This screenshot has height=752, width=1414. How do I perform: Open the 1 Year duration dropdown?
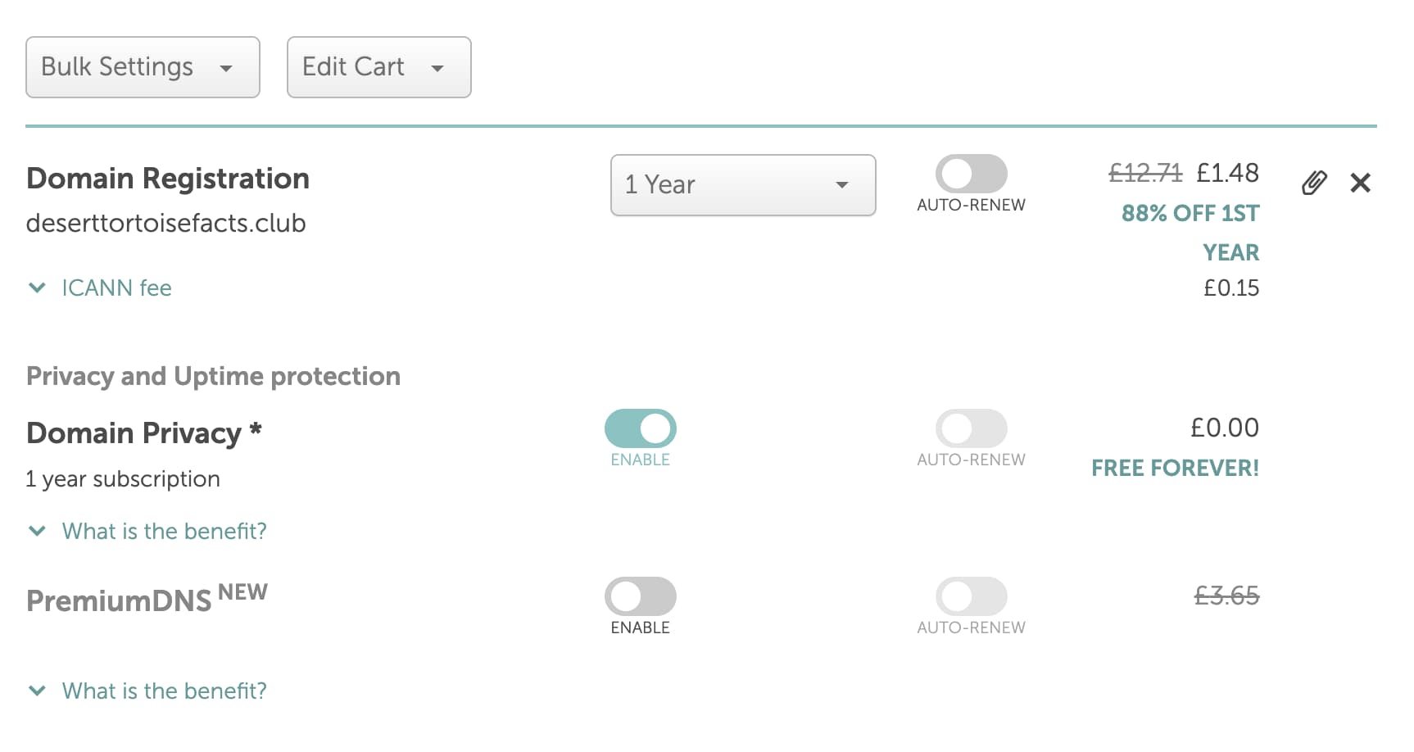click(x=742, y=185)
